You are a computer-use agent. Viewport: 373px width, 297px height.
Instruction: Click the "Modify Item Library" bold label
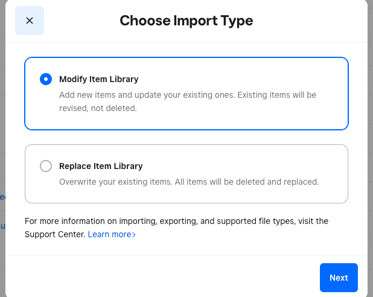coord(98,79)
